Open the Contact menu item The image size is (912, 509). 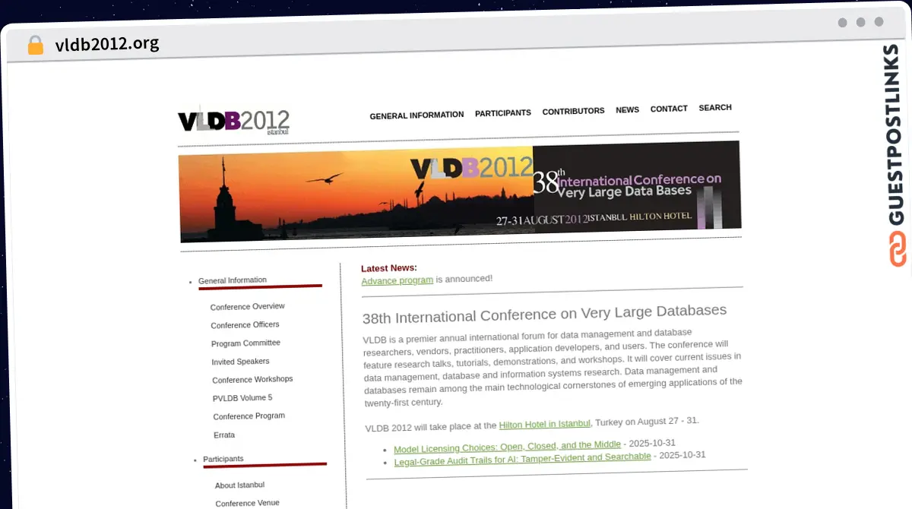pos(669,109)
